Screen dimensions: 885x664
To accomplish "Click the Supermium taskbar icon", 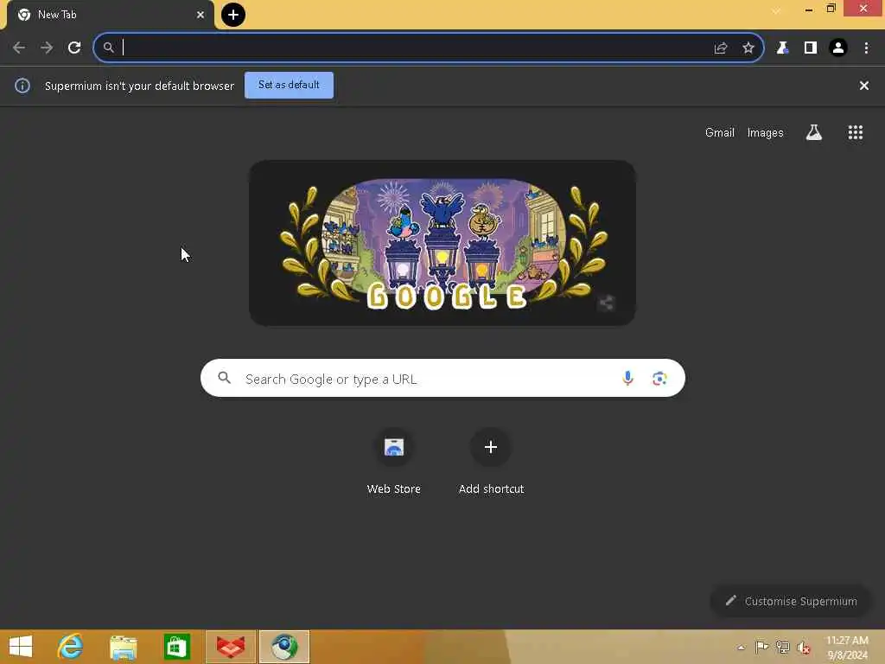I will pyautogui.click(x=284, y=647).
